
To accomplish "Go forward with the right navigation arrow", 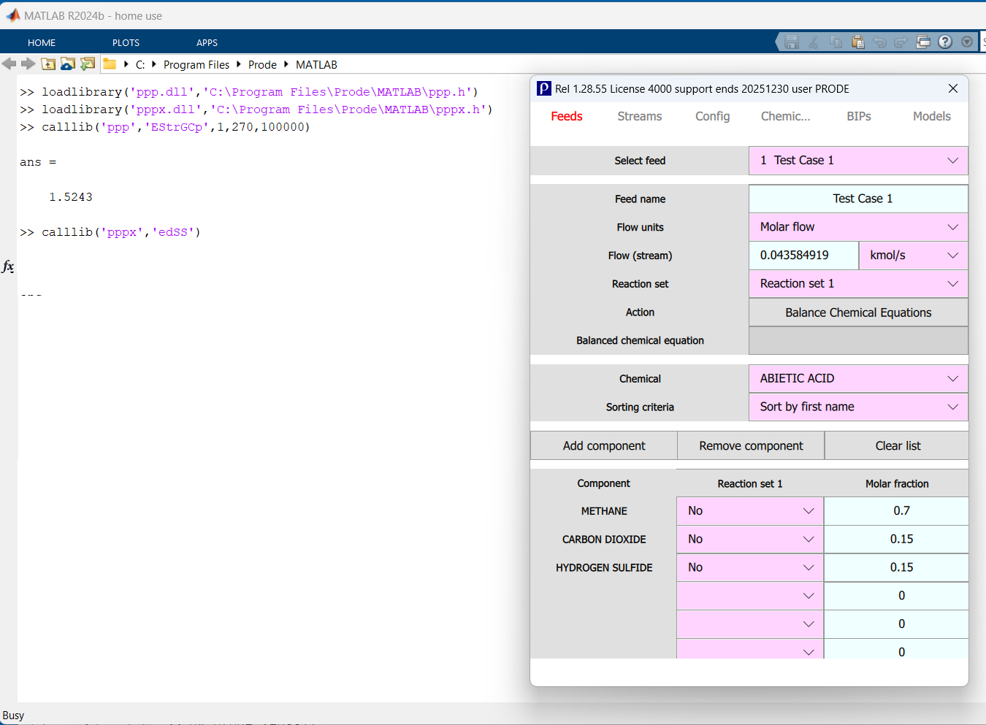I will coord(28,64).
